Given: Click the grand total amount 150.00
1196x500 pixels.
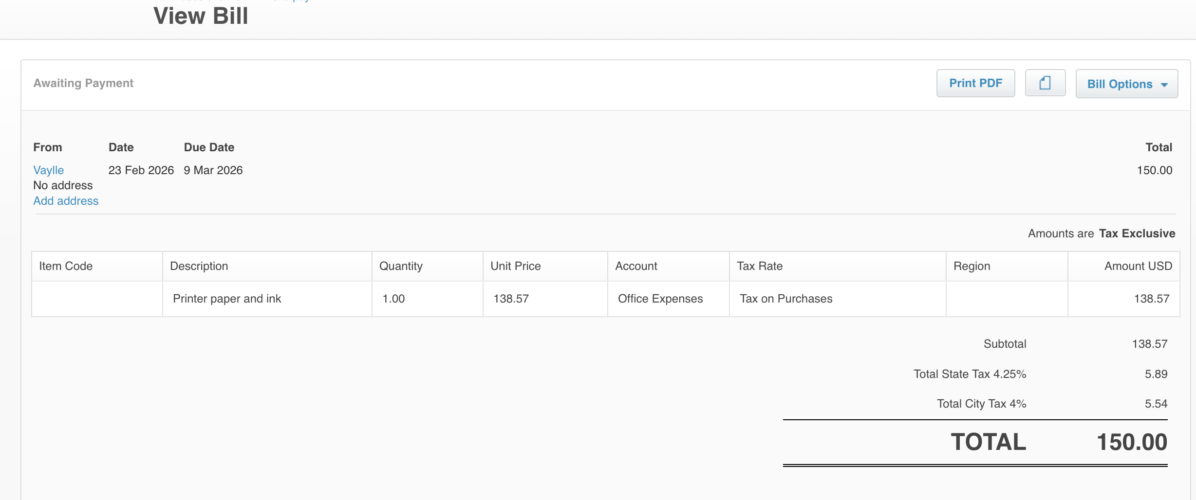Looking at the screenshot, I should [x=1132, y=442].
